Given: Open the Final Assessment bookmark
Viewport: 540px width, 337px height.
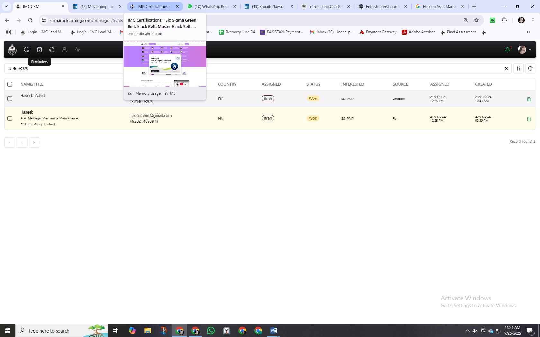Looking at the screenshot, I should coord(458,32).
